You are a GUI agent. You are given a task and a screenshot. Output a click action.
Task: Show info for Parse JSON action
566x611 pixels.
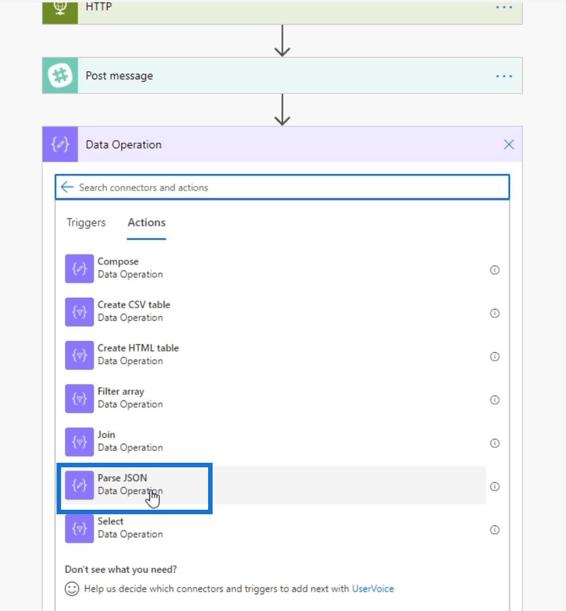[495, 487]
